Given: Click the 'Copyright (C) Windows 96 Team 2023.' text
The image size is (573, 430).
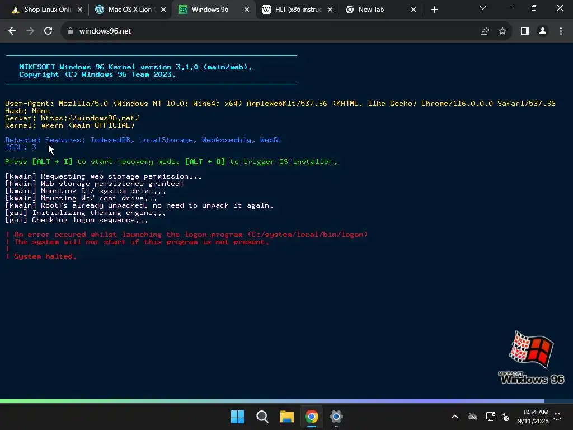Looking at the screenshot, I should pyautogui.click(x=97, y=74).
